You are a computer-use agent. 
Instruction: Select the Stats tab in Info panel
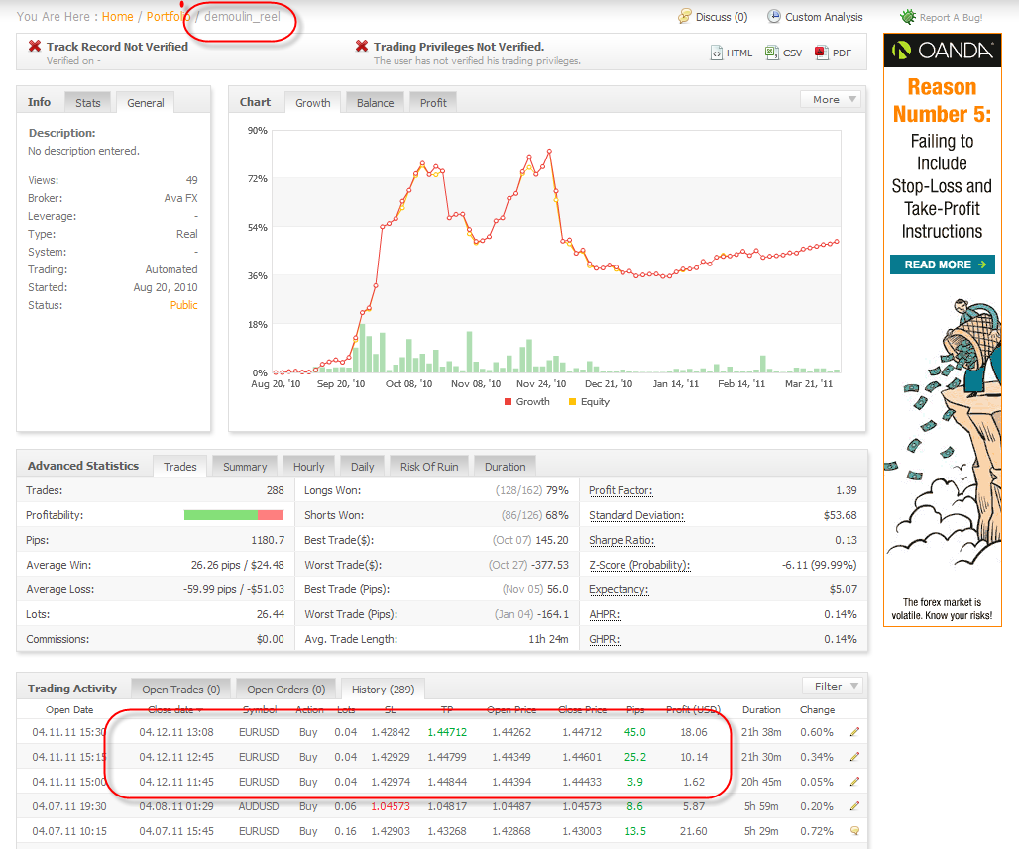point(87,103)
